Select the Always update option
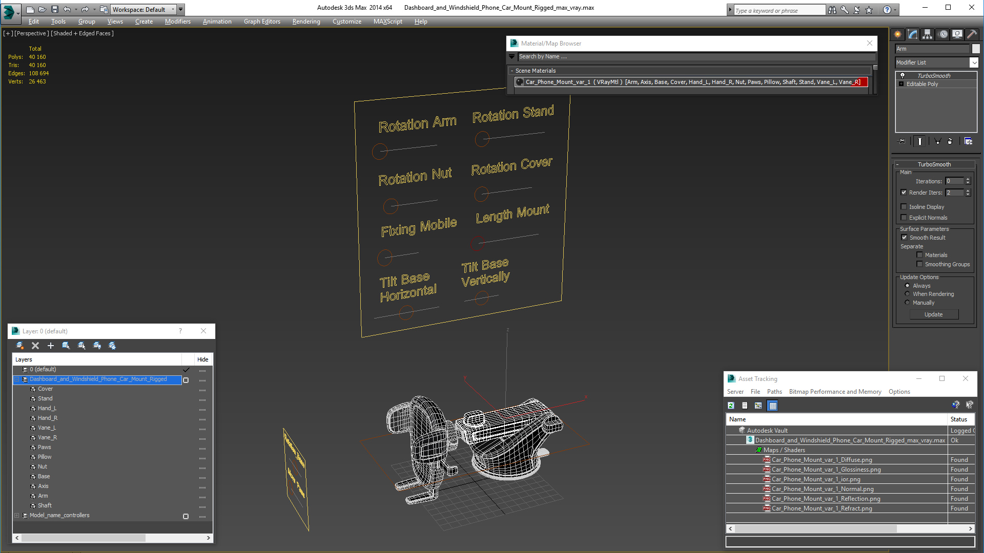 (x=908, y=286)
